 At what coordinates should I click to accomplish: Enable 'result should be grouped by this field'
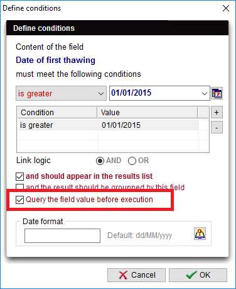(x=19, y=186)
